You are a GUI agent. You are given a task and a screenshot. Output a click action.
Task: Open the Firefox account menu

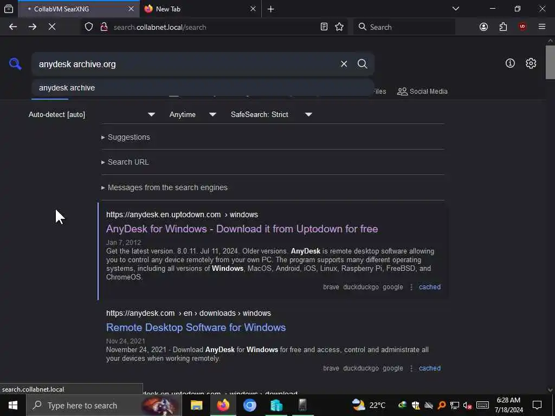tap(483, 27)
